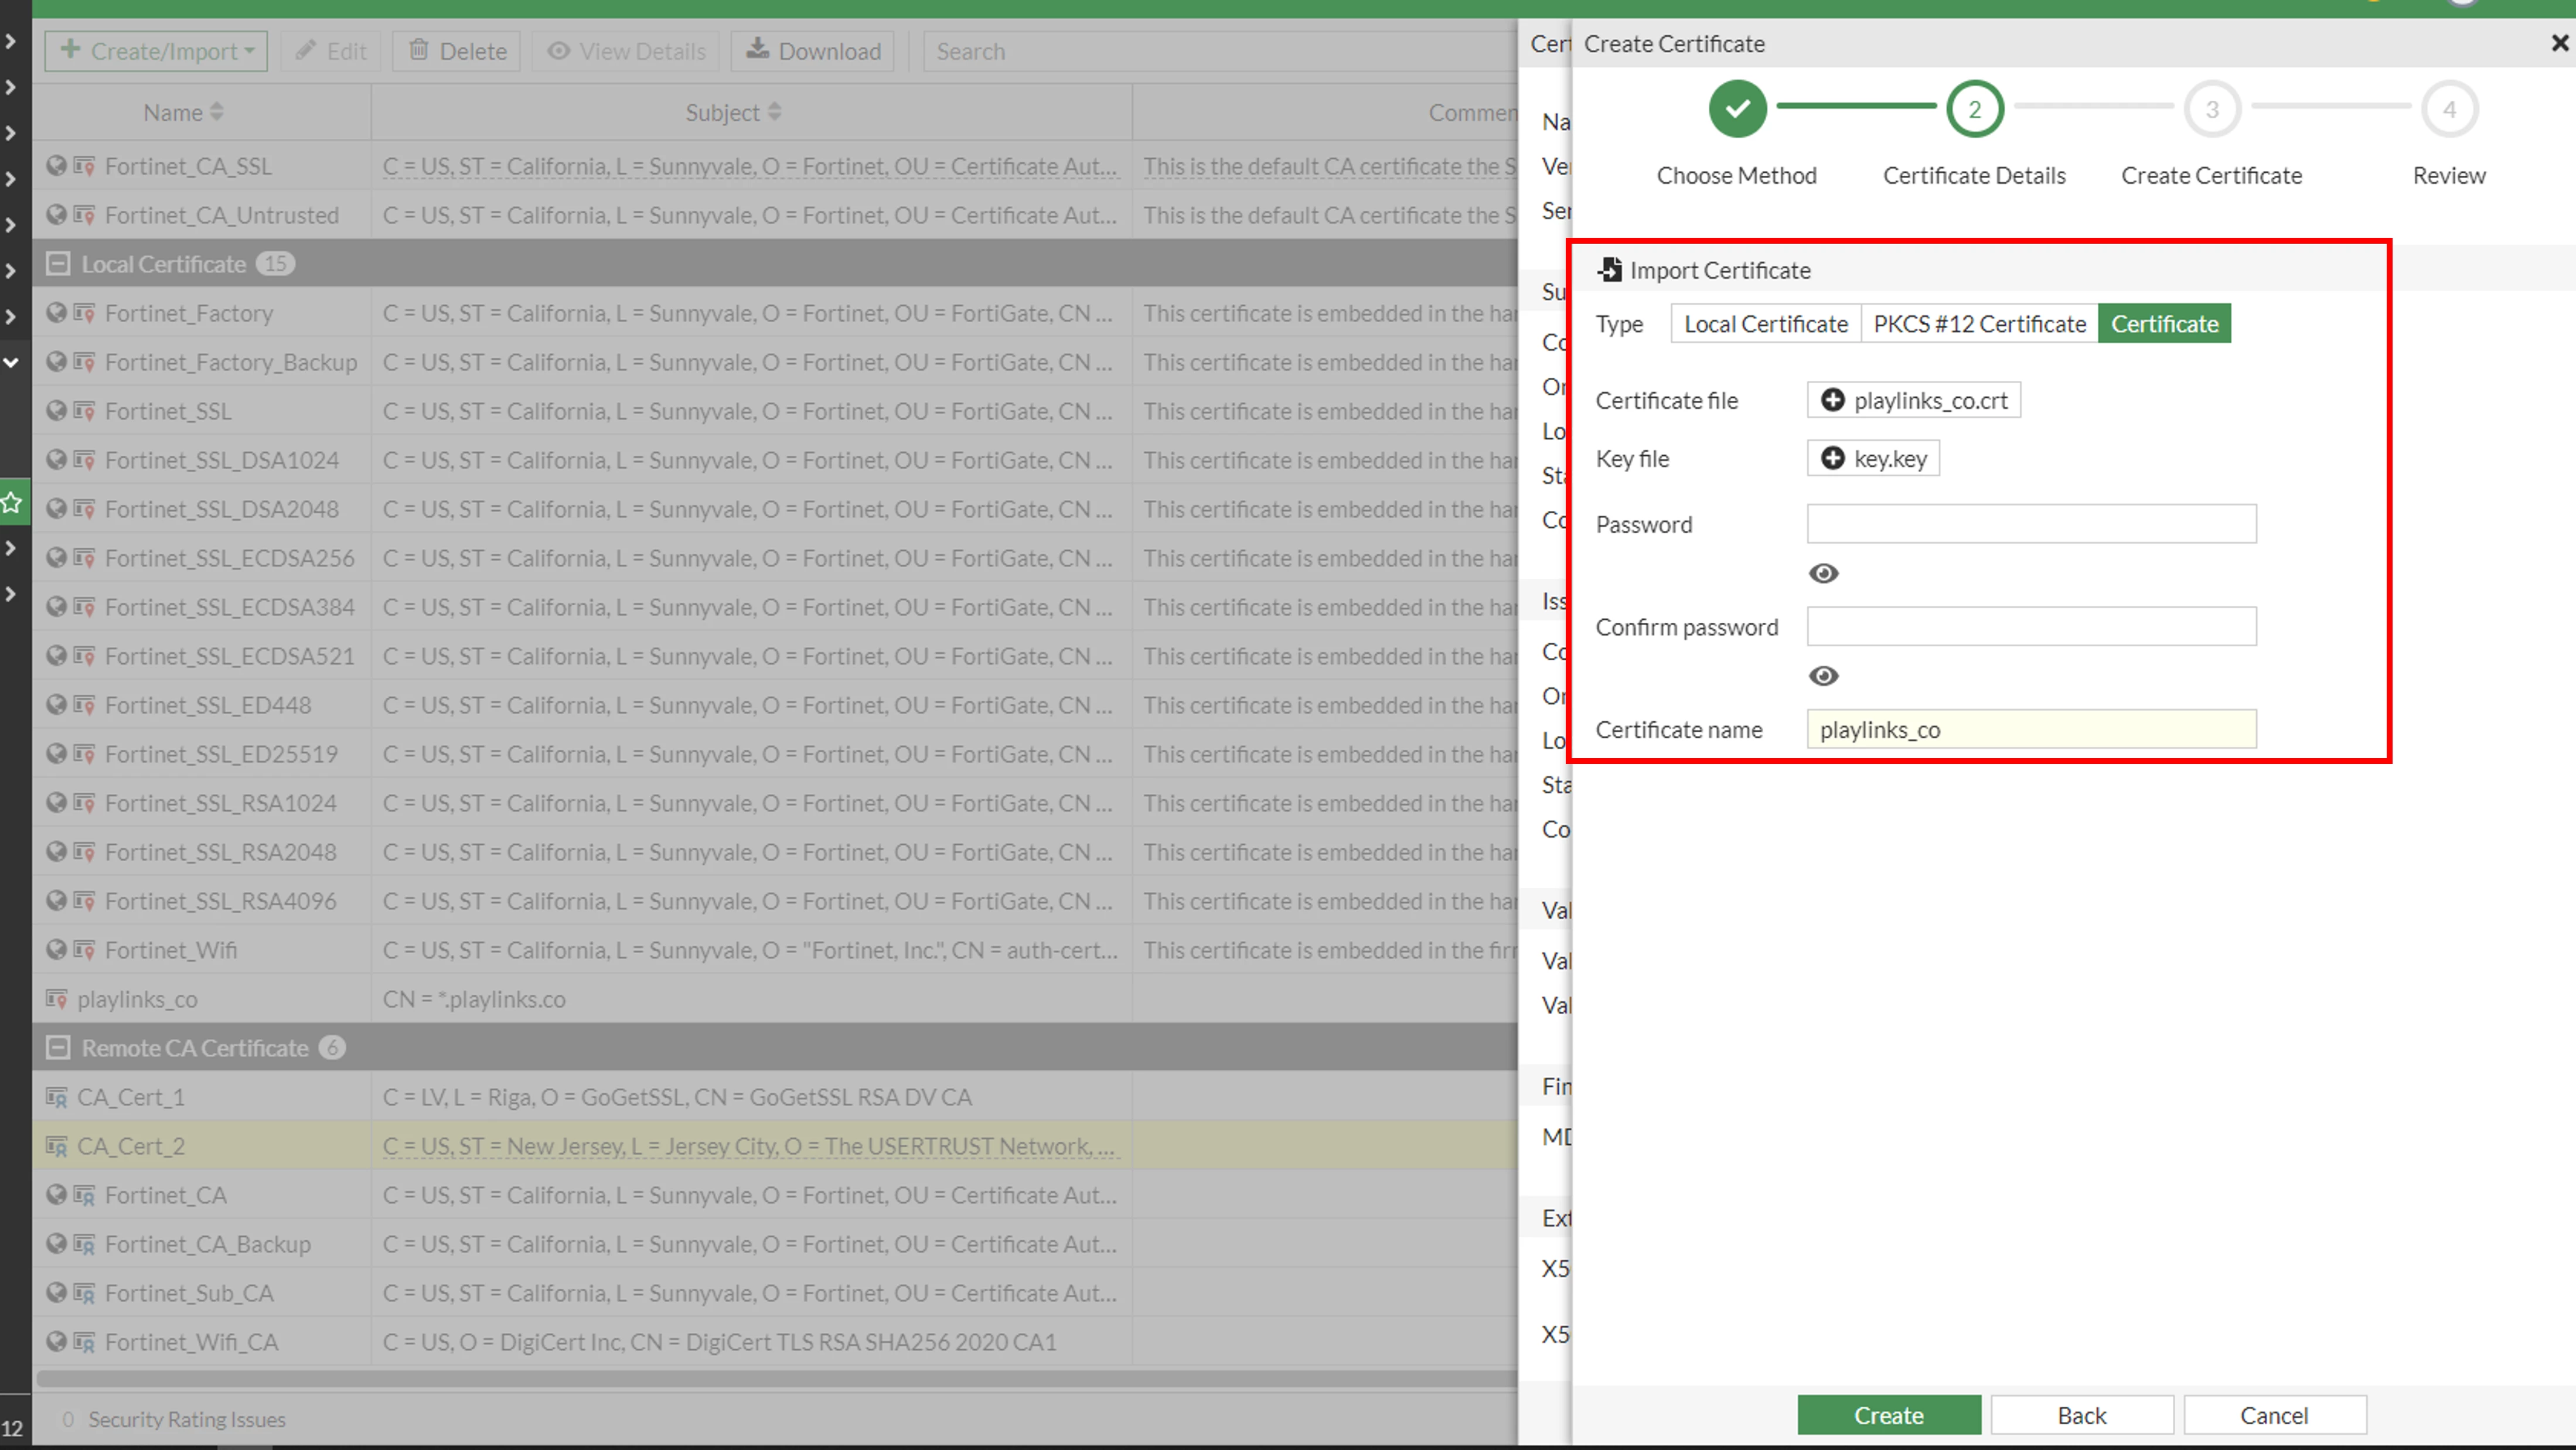Screen dimensions: 2576x1450
Task: Click the certificate icon next to playlinks_co row
Action: pos(56,999)
